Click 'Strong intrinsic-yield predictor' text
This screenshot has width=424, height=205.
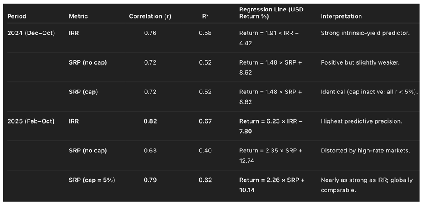pos(365,33)
